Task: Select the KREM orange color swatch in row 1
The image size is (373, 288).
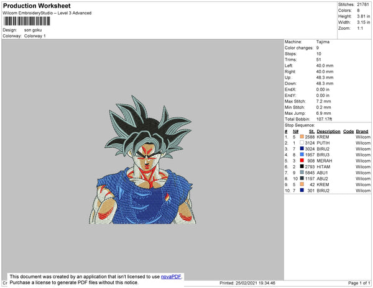Action: 302,137
